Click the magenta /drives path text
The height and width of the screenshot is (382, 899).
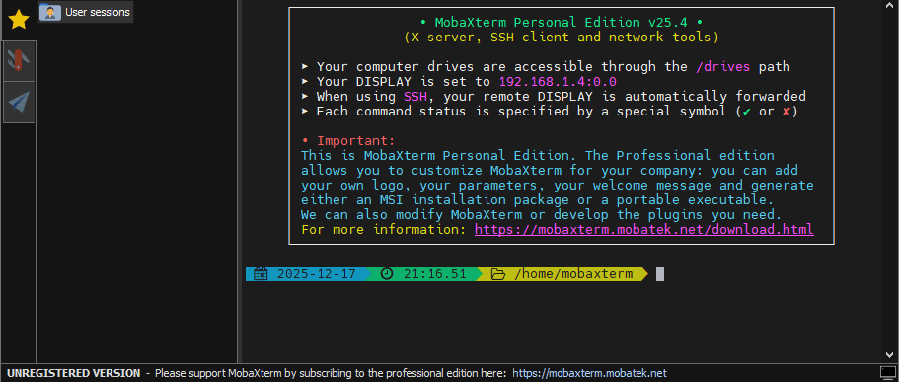(x=723, y=66)
